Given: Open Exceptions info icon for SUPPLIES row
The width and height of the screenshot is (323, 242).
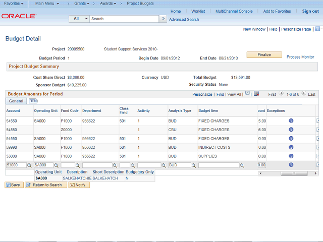Looking at the screenshot, I should click(x=291, y=156).
